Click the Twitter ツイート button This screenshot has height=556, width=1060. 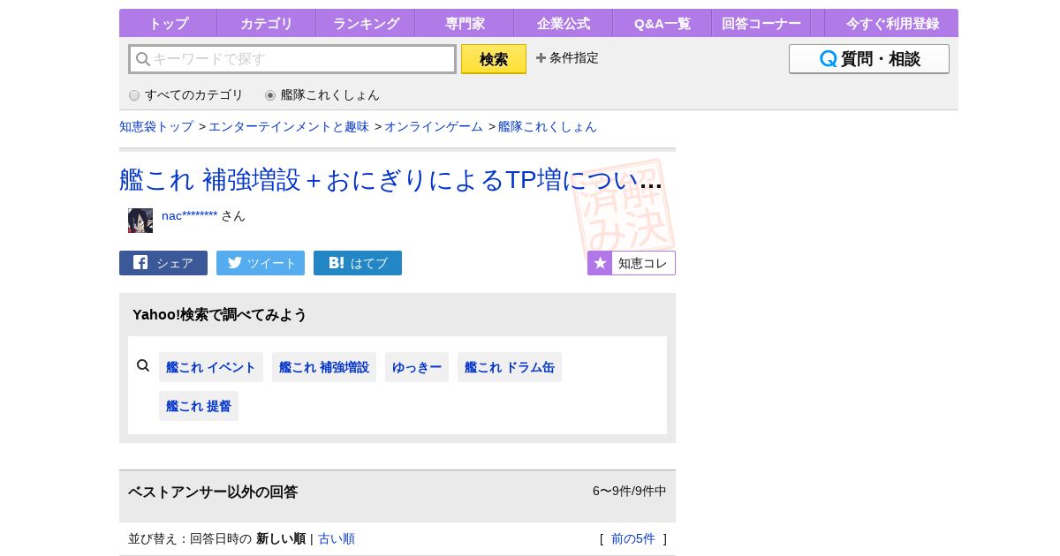click(261, 263)
